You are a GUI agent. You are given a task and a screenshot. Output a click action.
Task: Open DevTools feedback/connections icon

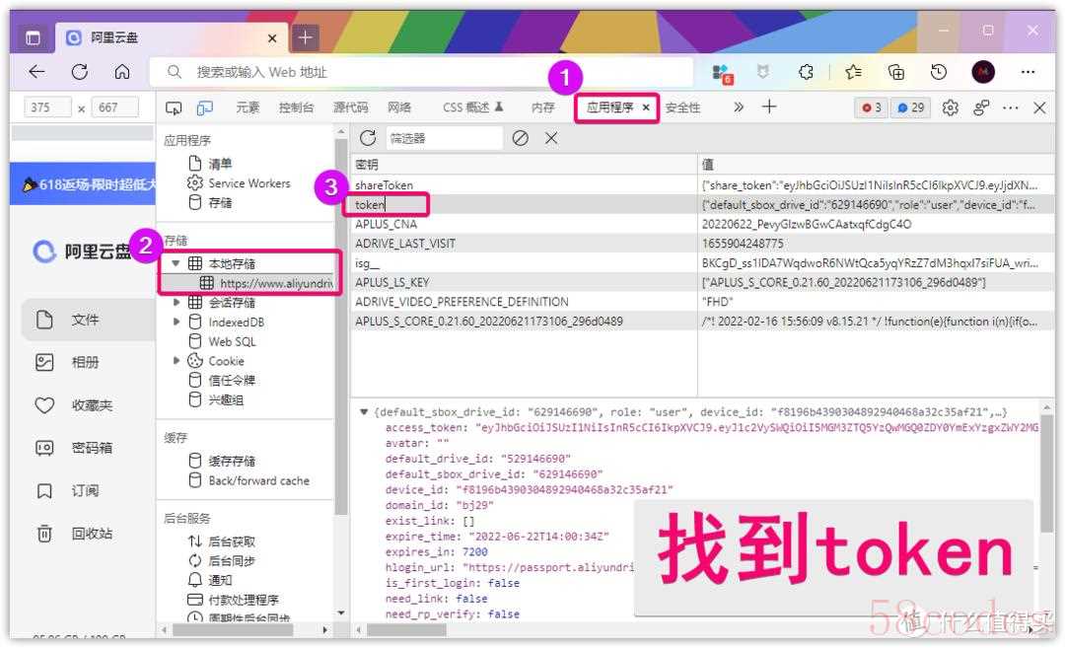click(x=981, y=108)
